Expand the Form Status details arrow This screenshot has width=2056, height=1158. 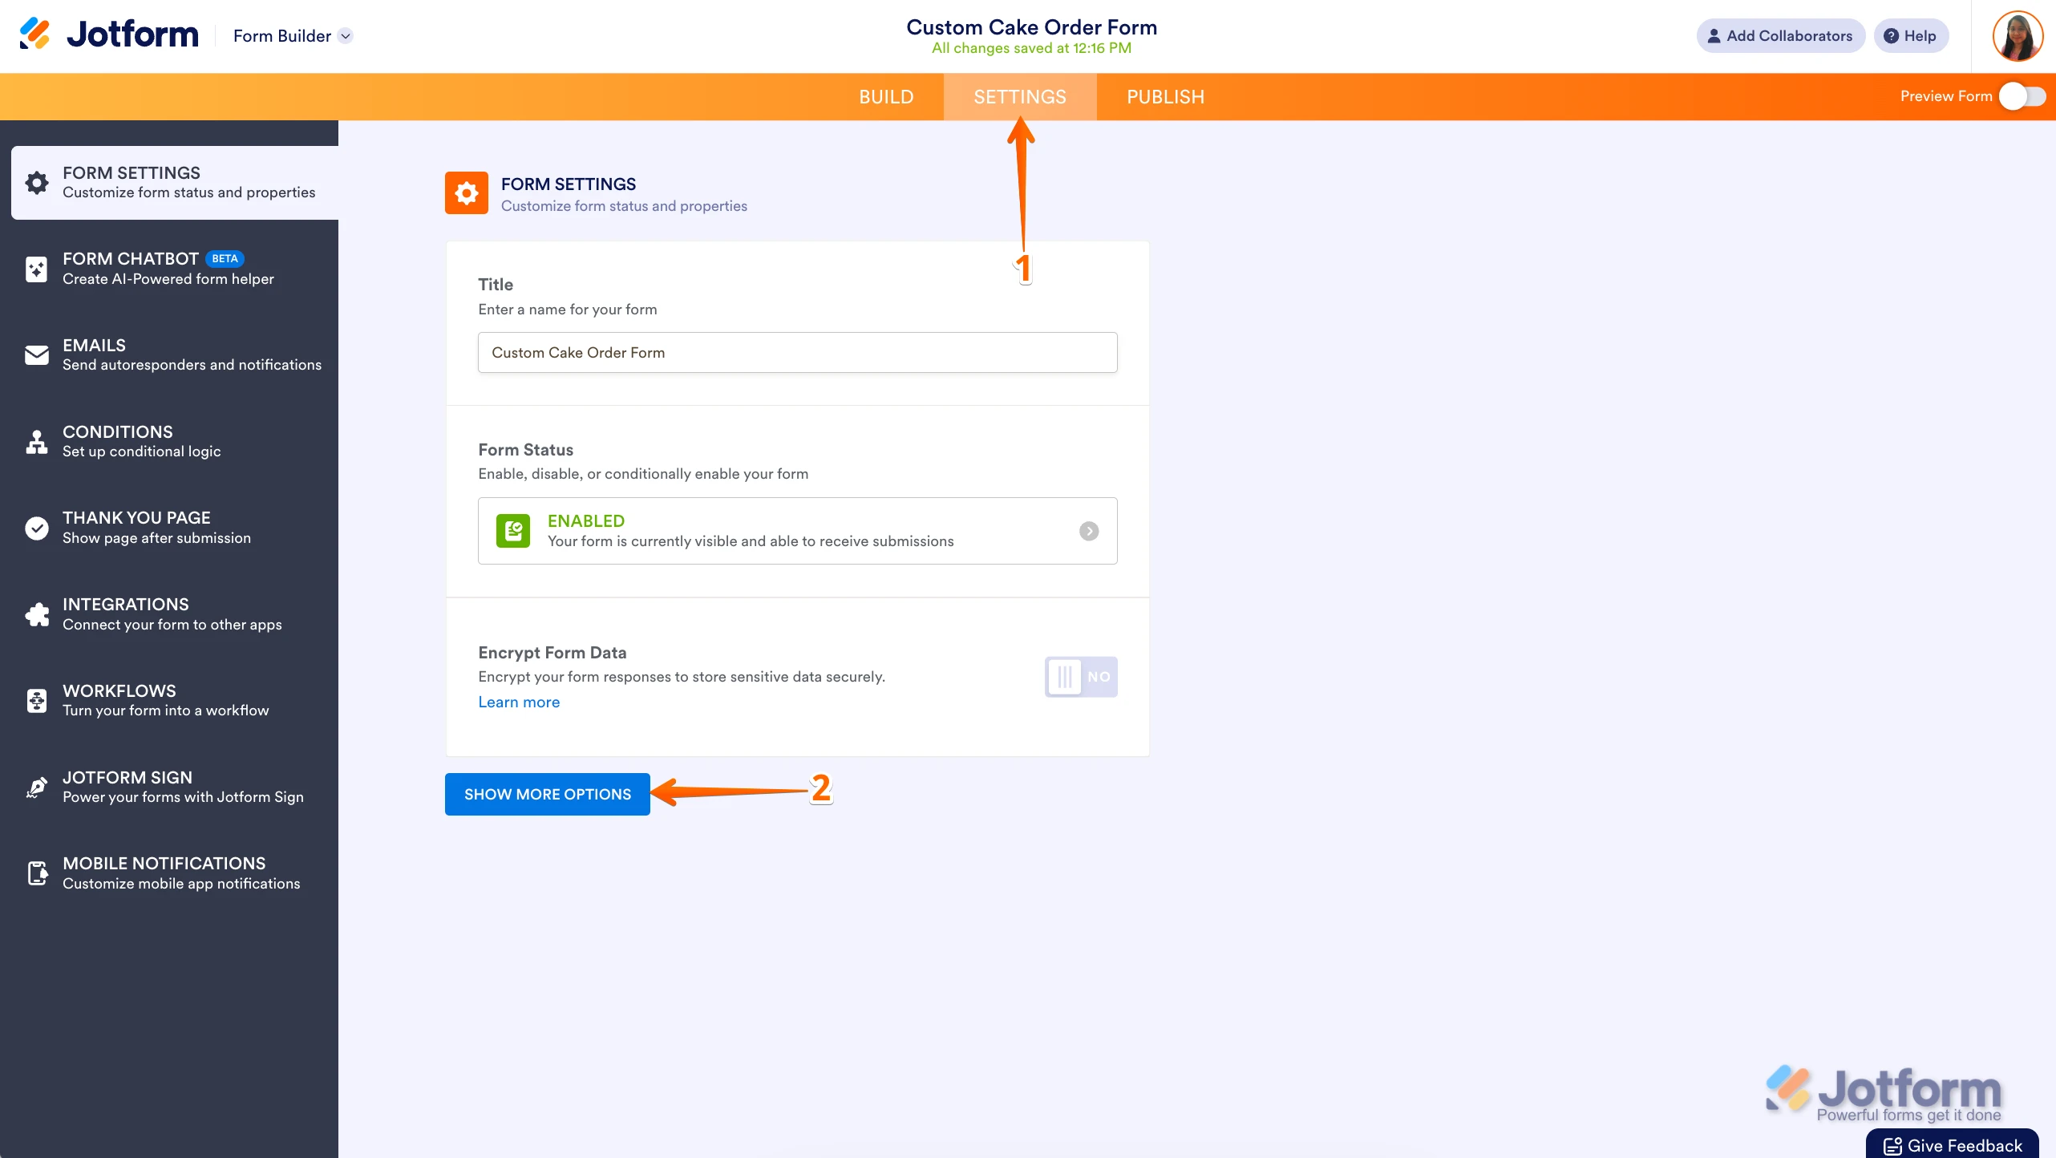click(x=1088, y=531)
